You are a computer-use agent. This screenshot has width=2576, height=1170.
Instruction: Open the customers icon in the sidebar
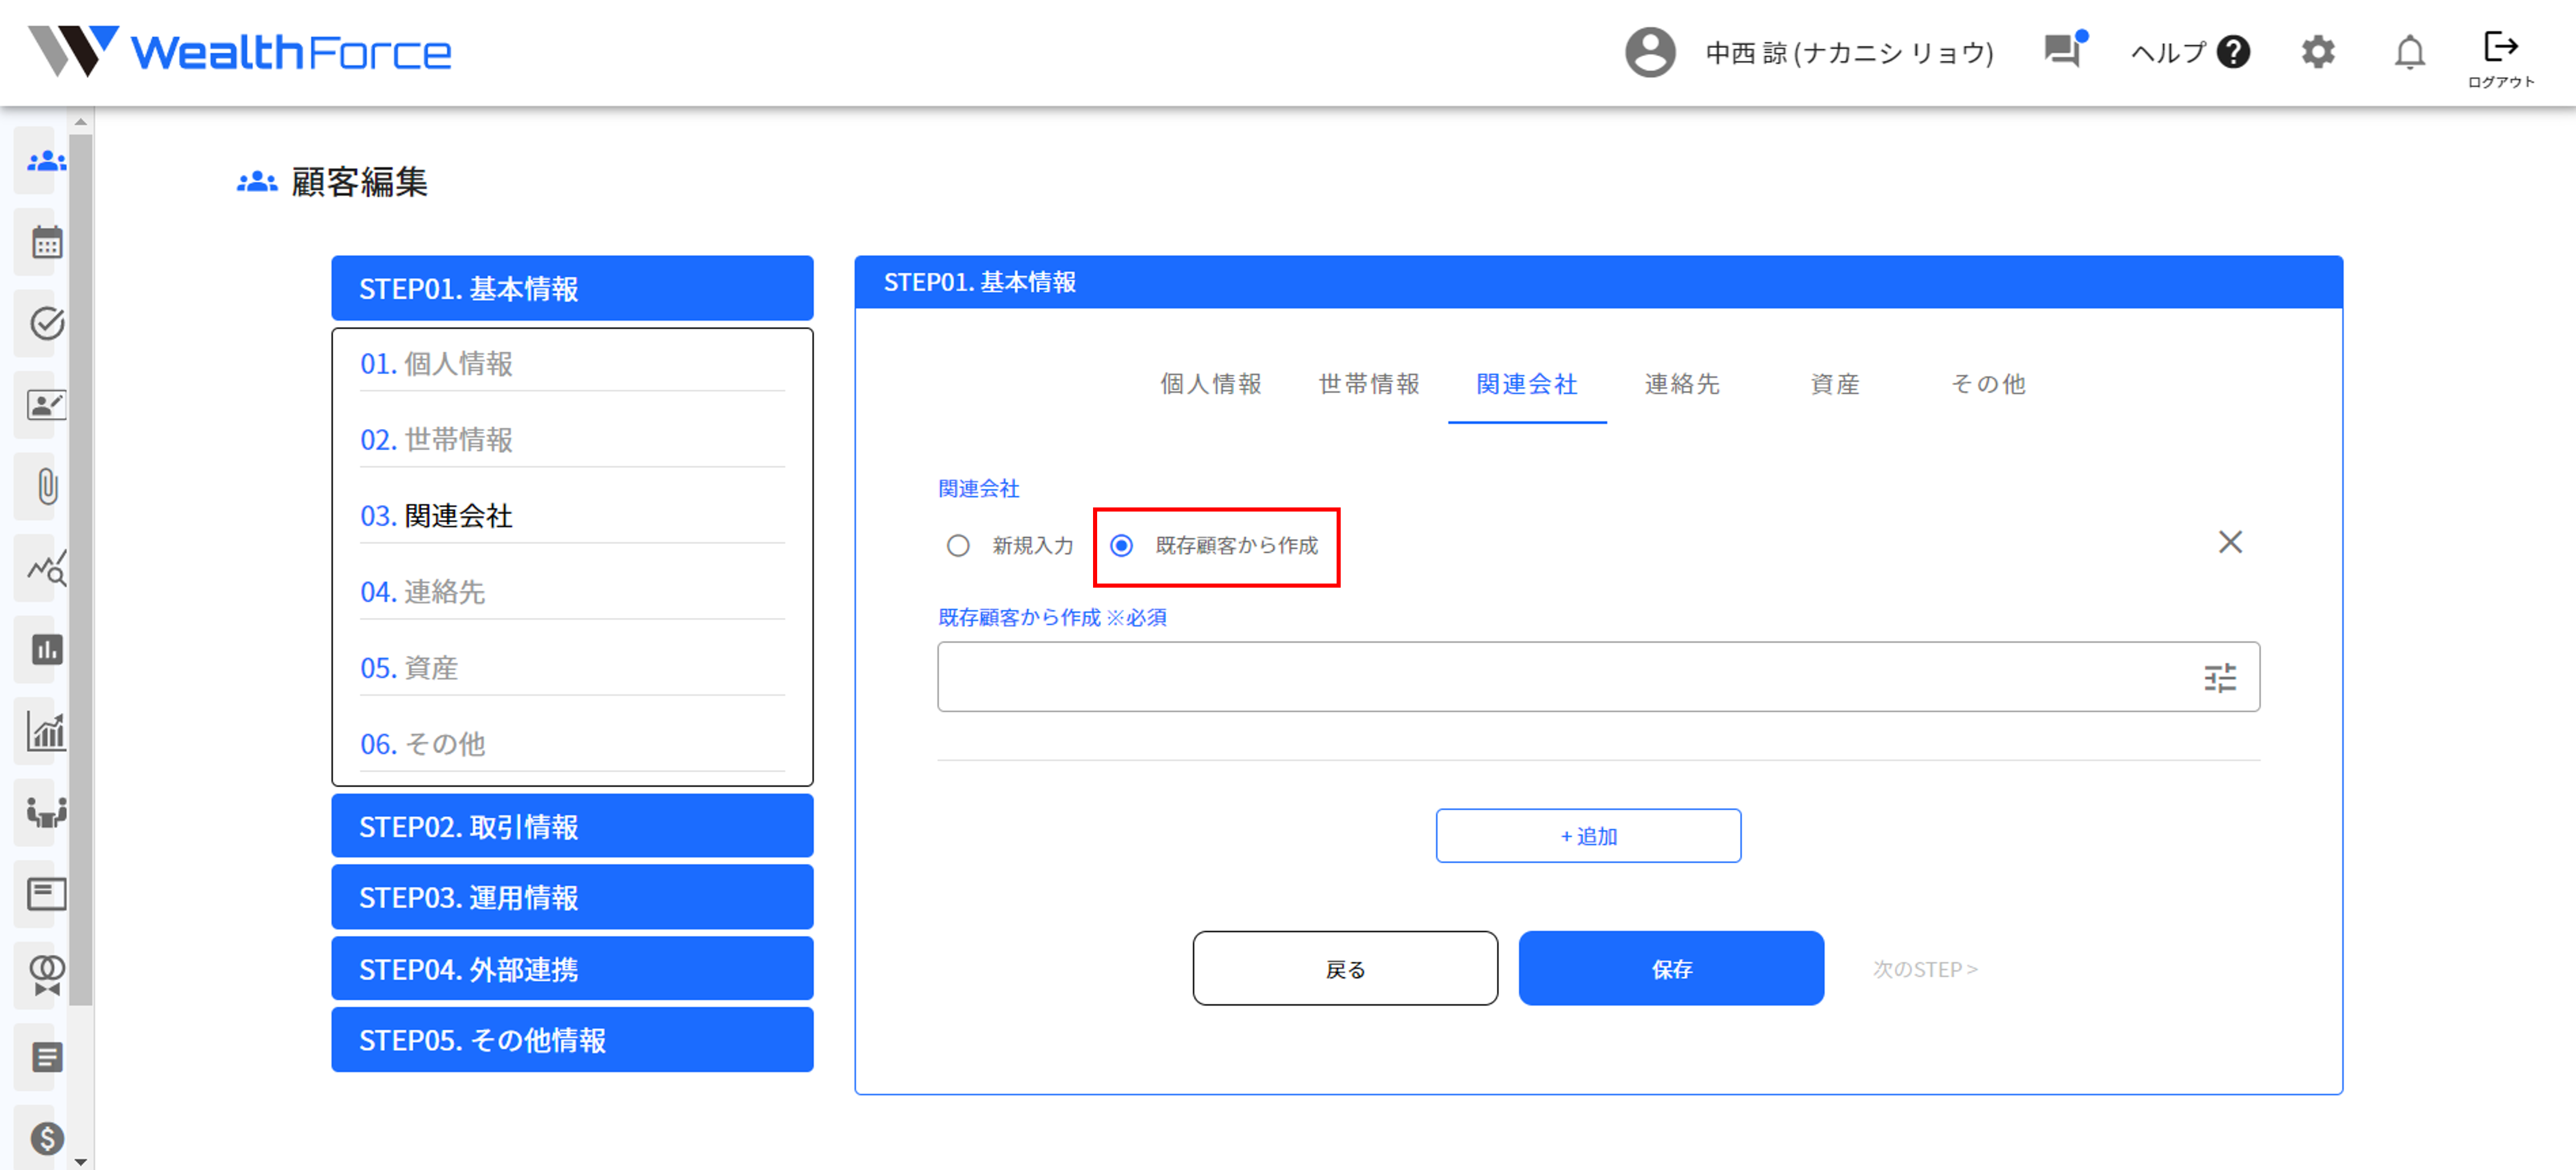46,161
